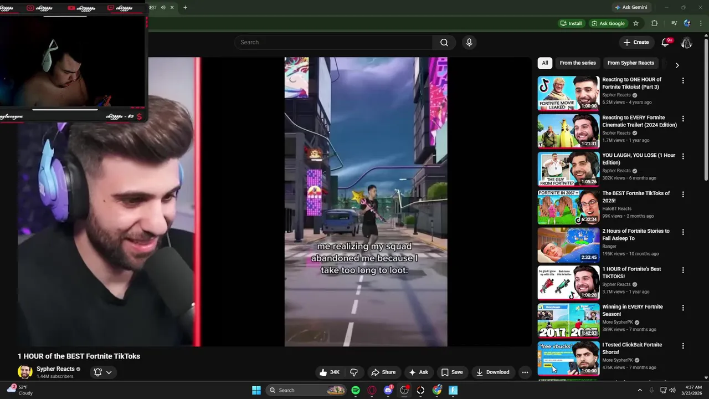Activate voice search microphone icon

pos(469,43)
